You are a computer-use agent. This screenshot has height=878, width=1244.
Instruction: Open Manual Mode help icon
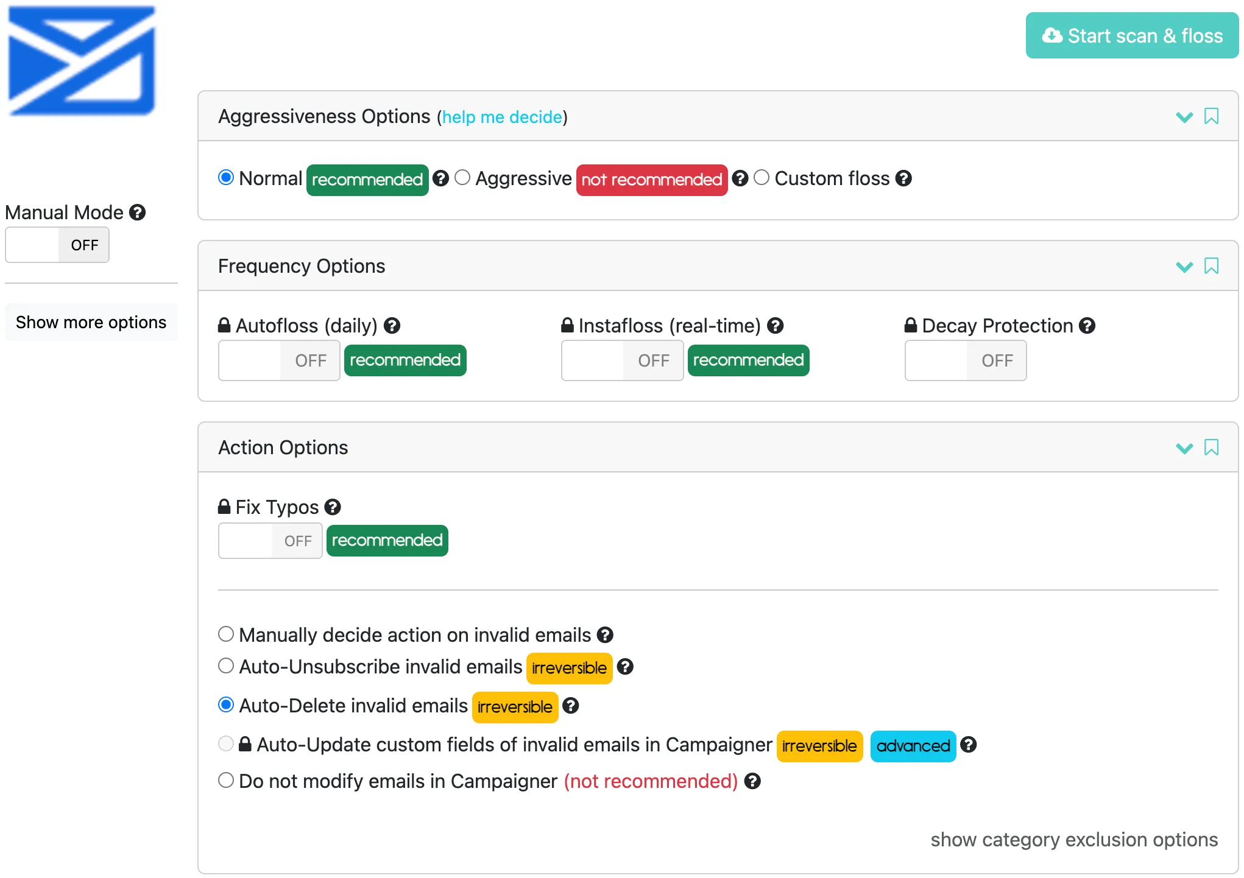138,212
